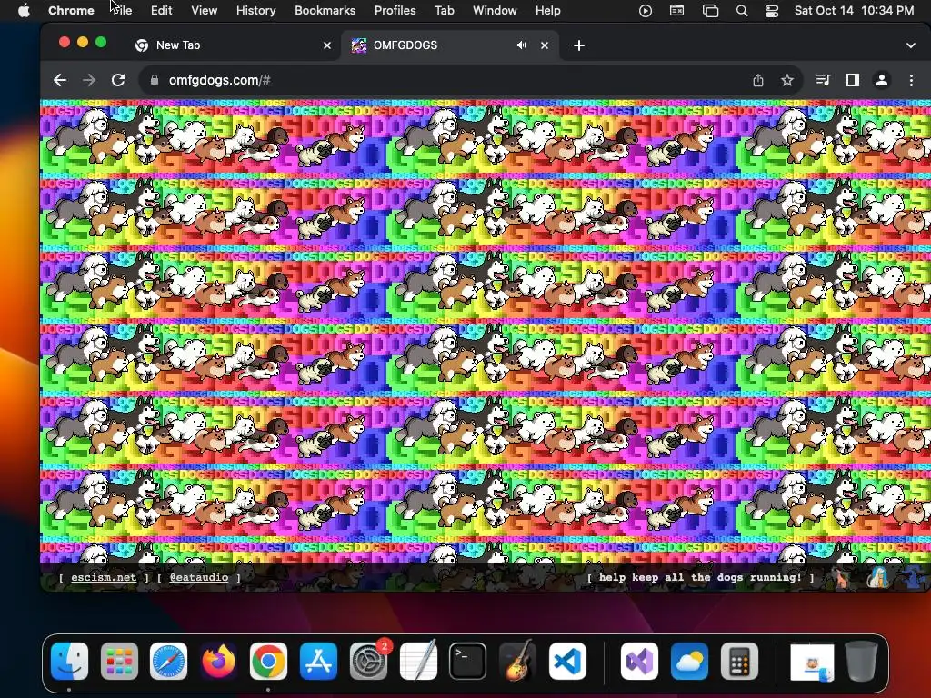Open TextEdit from the Dock
Viewport: 931px width, 698px height.
[x=418, y=660]
